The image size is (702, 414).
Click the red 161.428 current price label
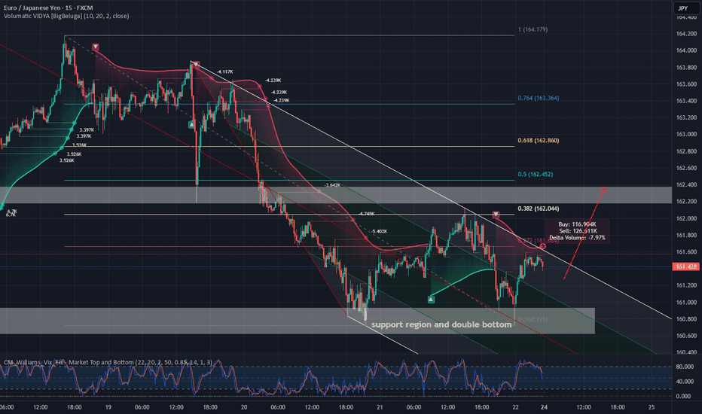[686, 266]
